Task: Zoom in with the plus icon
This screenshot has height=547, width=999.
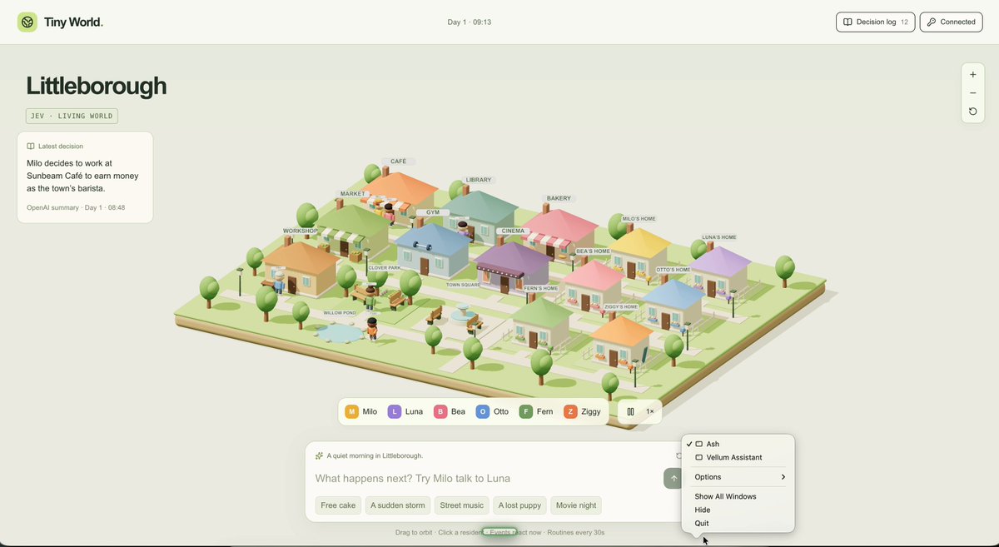Action: pos(973,75)
